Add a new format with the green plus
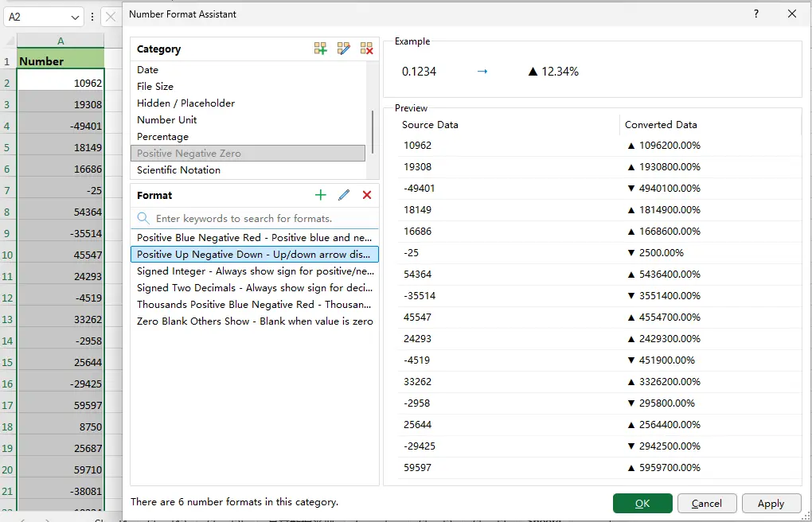Image resolution: width=812 pixels, height=522 pixels. [321, 195]
